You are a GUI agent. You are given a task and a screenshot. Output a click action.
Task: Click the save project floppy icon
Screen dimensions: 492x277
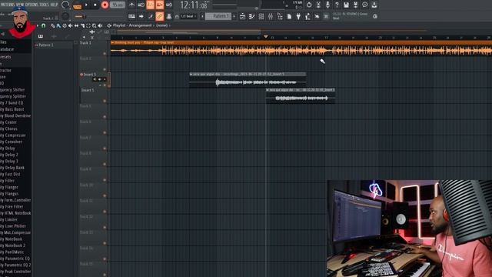[346, 5]
